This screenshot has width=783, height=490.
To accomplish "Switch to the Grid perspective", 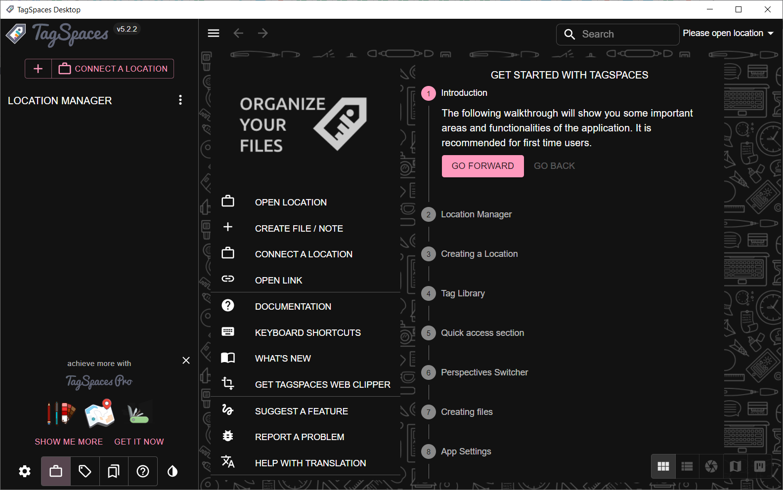I will tap(663, 466).
